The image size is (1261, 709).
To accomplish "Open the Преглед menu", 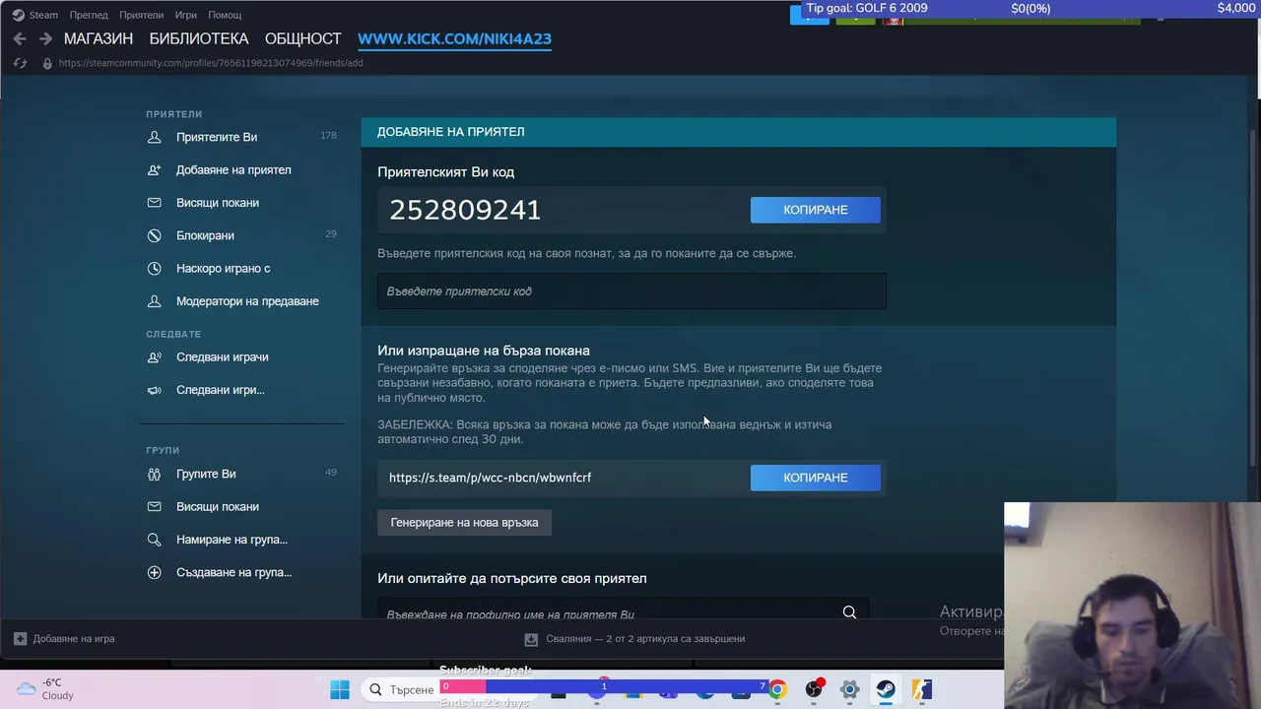I will [89, 15].
